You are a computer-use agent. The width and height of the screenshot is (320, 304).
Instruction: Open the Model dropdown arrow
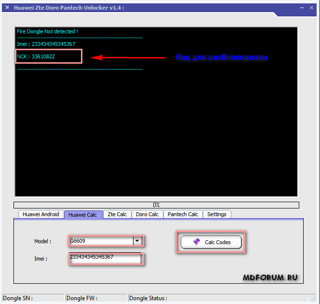(x=137, y=241)
